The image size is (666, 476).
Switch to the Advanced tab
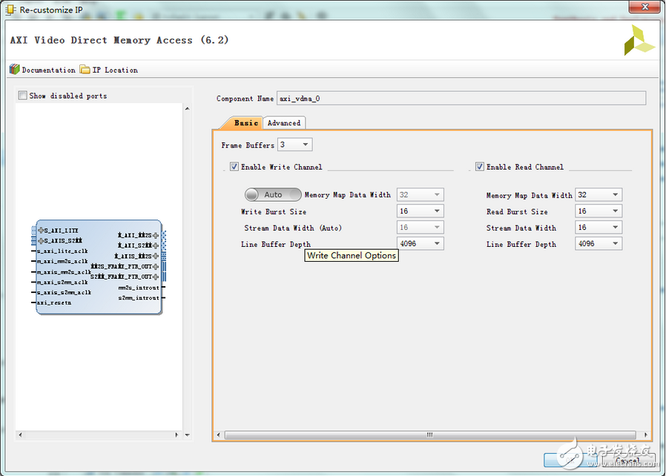pyautogui.click(x=284, y=123)
